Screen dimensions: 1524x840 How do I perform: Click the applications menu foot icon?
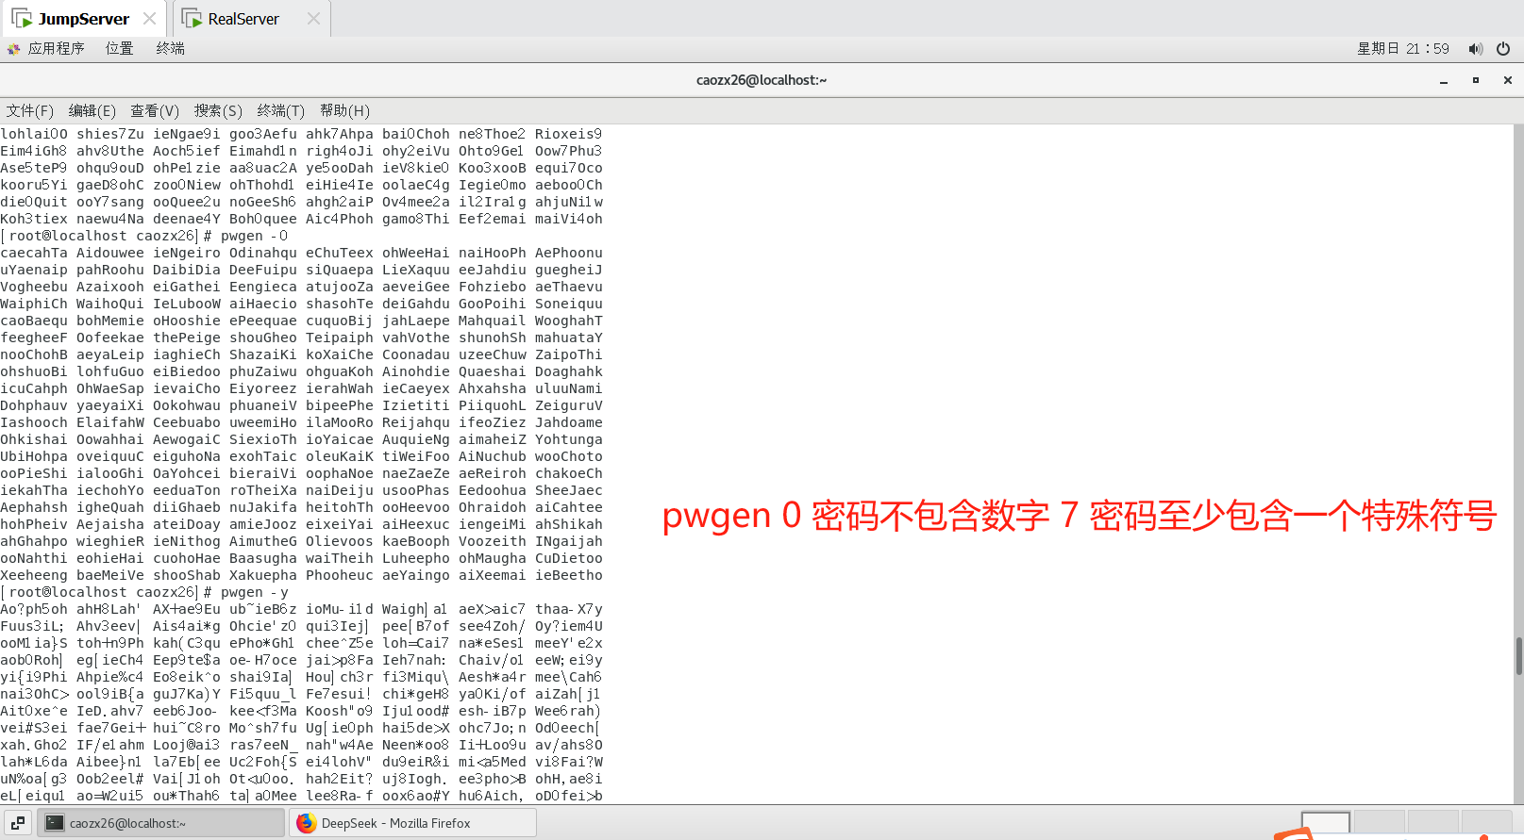(x=13, y=49)
